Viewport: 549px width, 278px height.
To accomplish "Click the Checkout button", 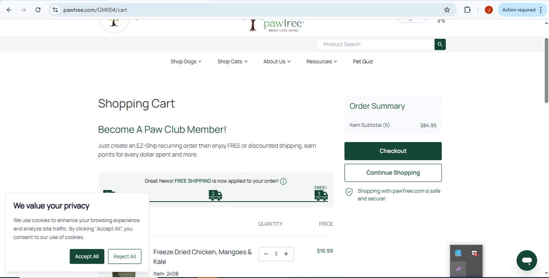I will point(393,151).
